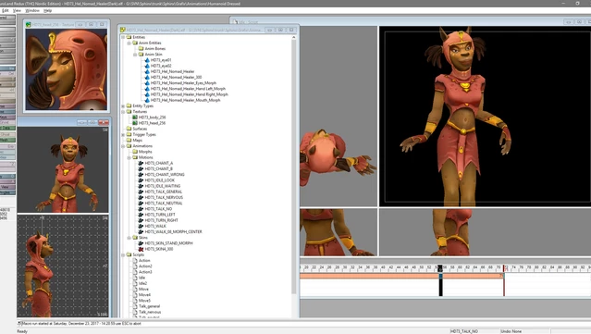Viewport: 591px width, 334px height.
Task: Click the HD73_body_256 texture icon
Action: [135, 118]
